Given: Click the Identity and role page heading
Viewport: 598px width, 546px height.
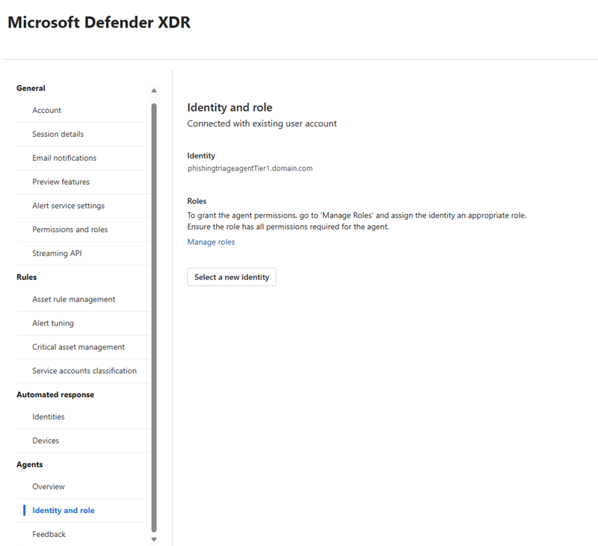Looking at the screenshot, I should [x=229, y=108].
